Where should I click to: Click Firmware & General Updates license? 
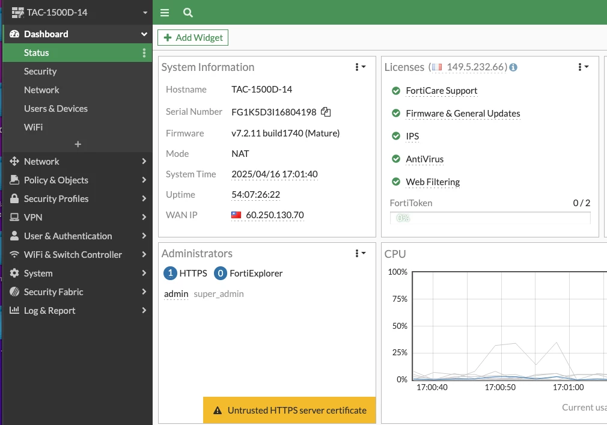pos(463,114)
